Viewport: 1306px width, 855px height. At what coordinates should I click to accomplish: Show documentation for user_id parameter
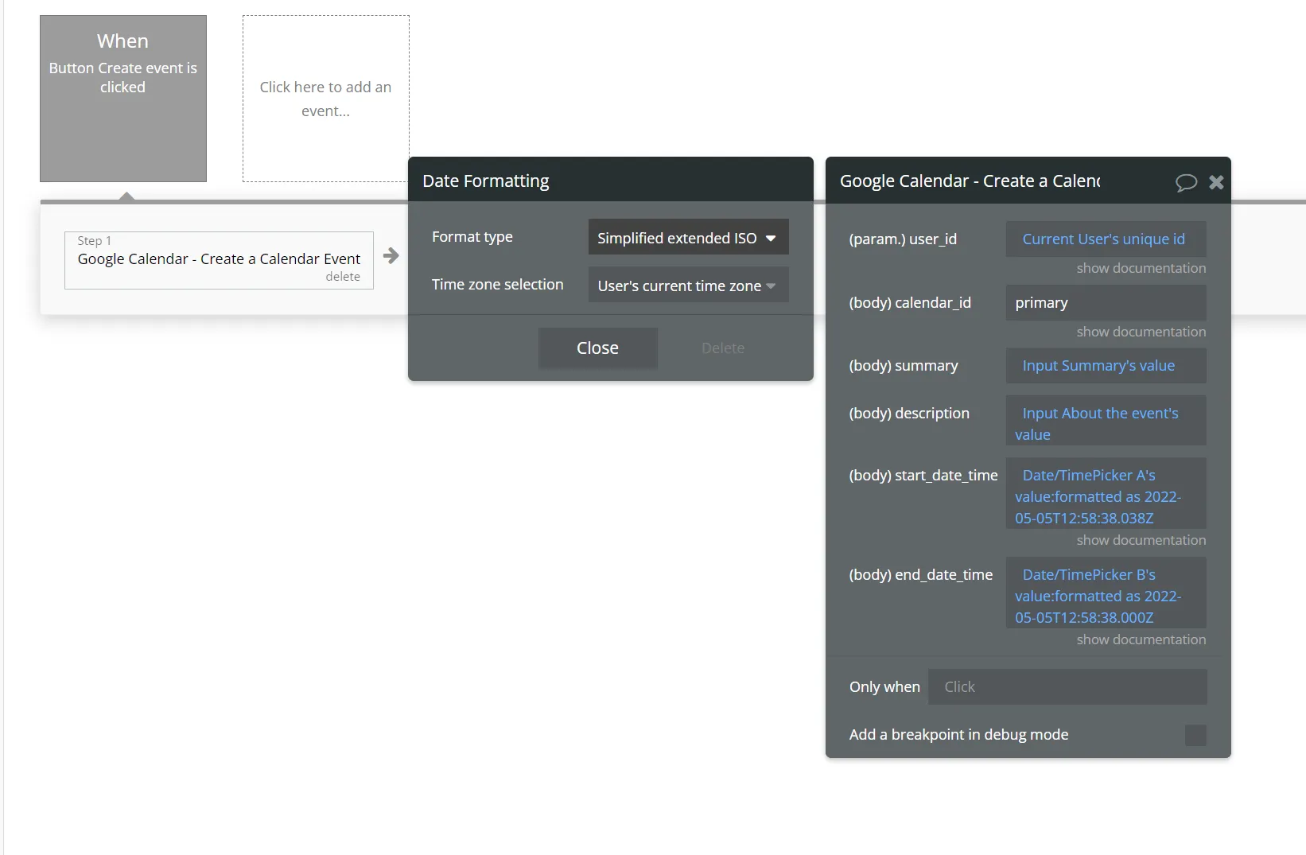click(x=1141, y=269)
